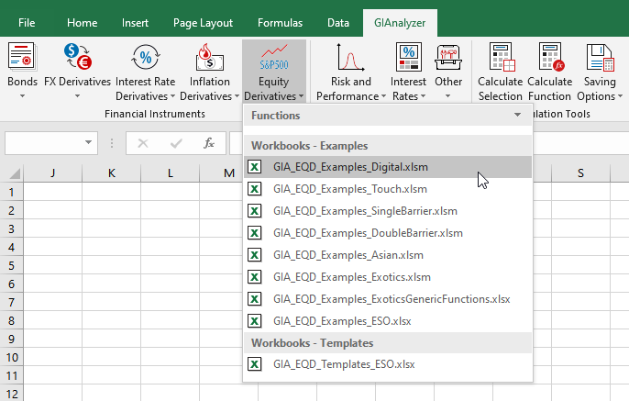Screen dimensions: 629x401
Task: Select column S header
Action: (580, 173)
